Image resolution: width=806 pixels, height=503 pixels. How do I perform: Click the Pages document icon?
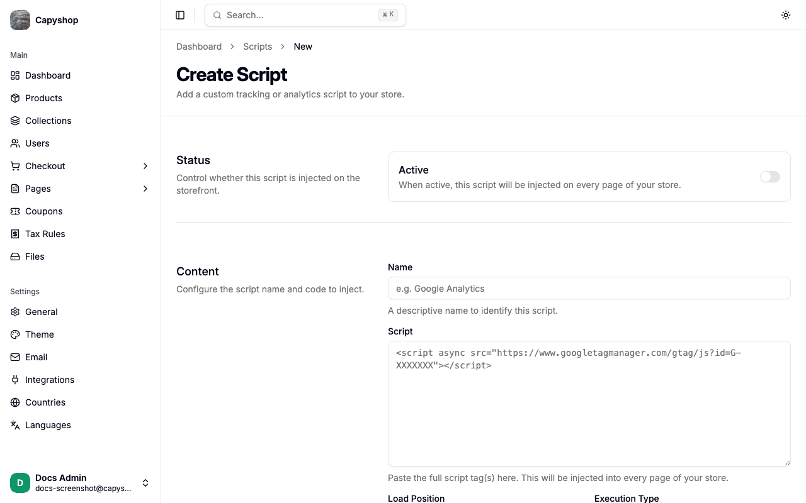coord(15,189)
